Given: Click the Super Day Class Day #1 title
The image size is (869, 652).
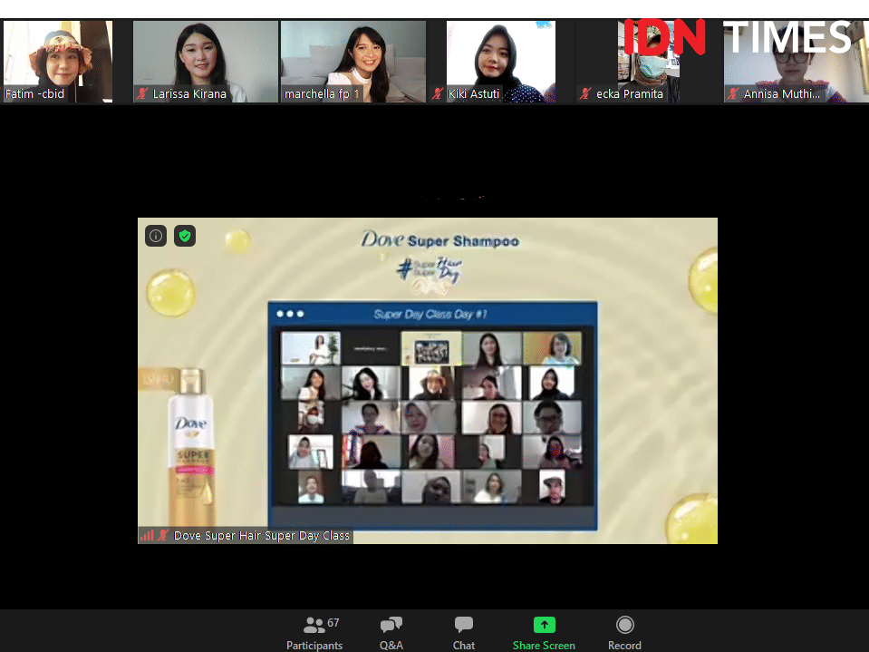Looking at the screenshot, I should [430, 315].
